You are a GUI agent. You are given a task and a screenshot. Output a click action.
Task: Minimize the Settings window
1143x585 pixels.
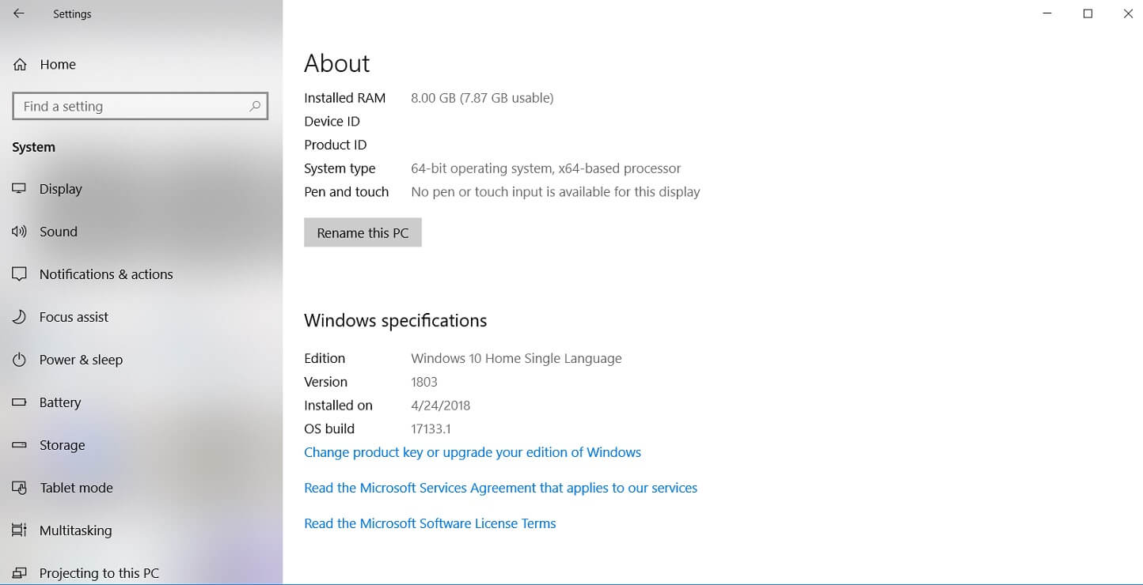click(x=1047, y=13)
